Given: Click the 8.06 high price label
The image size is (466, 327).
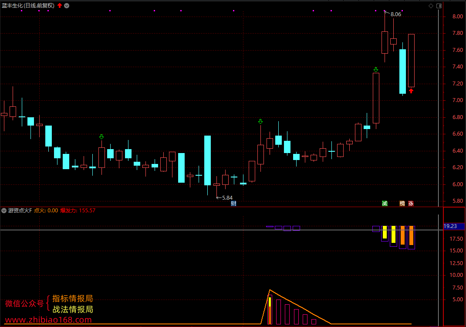Looking at the screenshot, I should (x=395, y=14).
